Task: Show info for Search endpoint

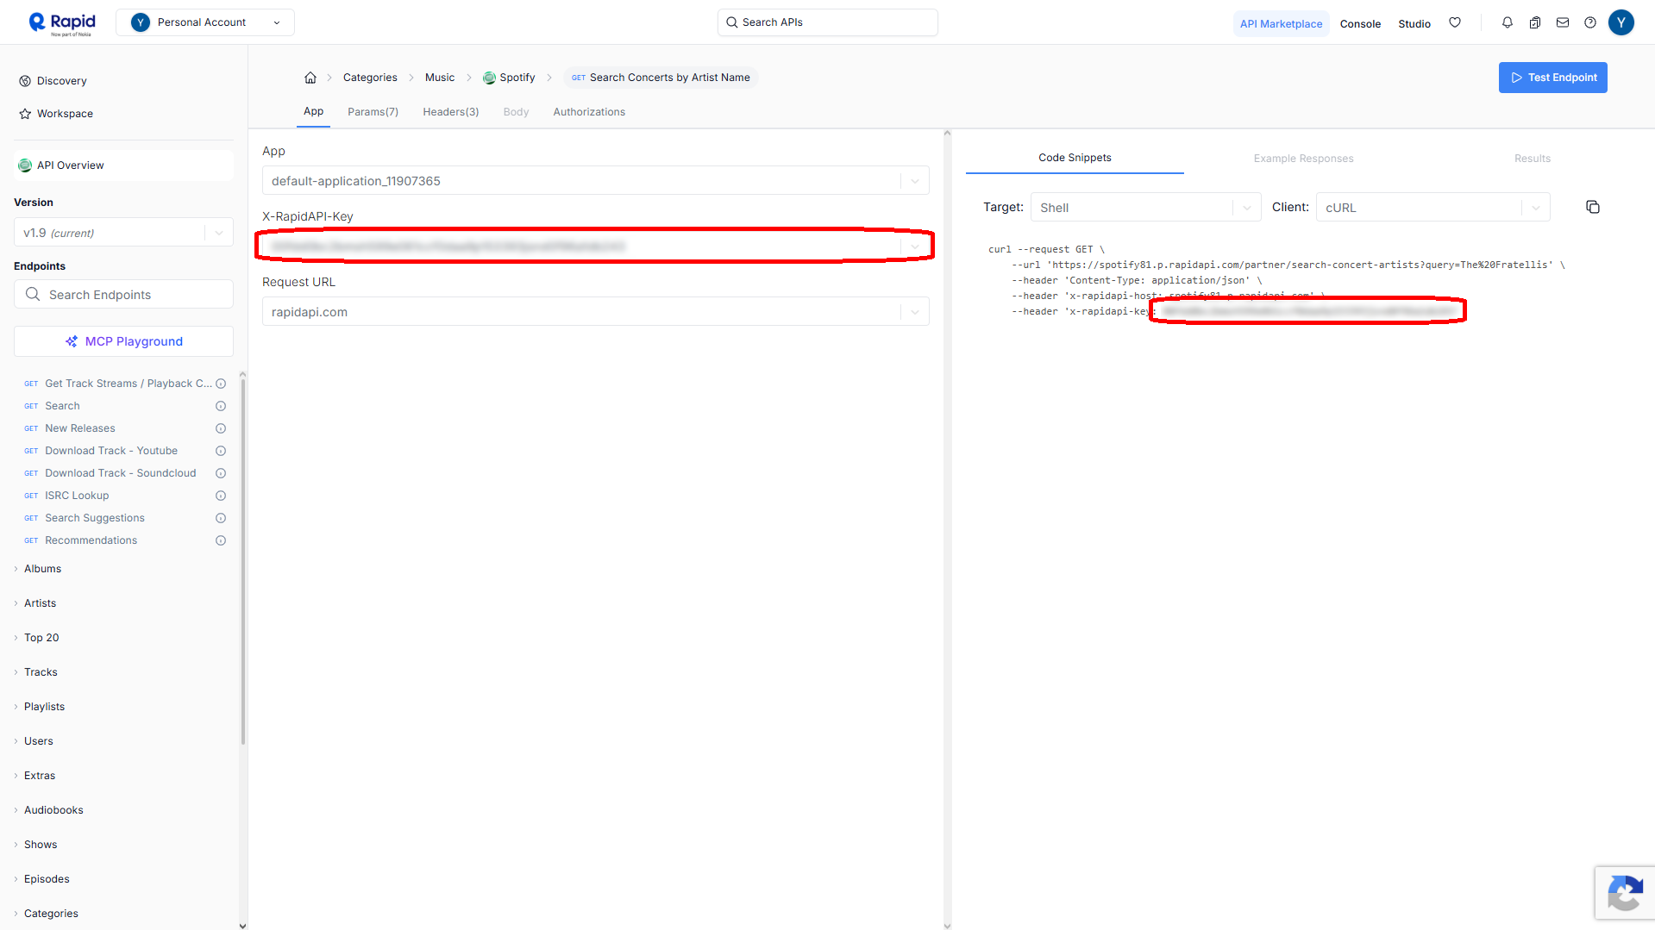Action: pos(221,406)
